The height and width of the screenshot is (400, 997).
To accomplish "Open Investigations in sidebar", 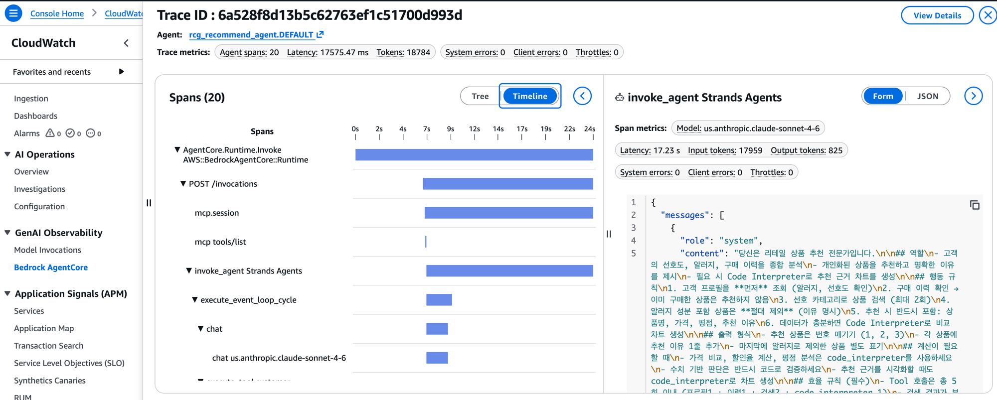I will (x=39, y=189).
